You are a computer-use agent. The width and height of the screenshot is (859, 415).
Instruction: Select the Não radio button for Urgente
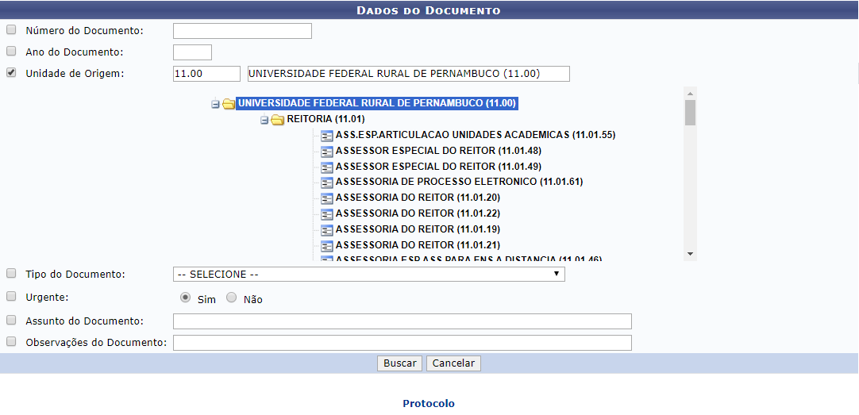tap(232, 298)
